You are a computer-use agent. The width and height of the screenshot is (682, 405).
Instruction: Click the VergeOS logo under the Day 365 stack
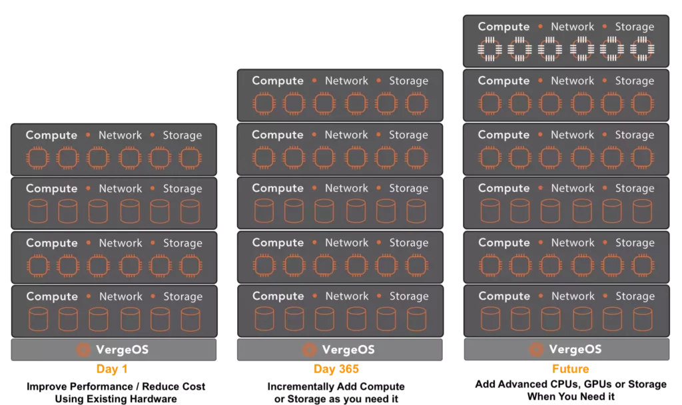click(x=309, y=349)
